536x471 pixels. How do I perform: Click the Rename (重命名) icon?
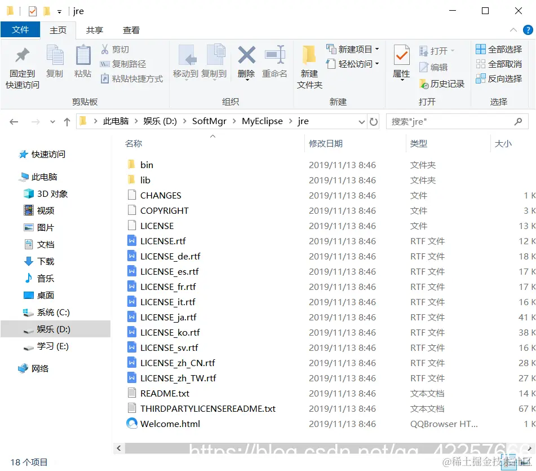click(274, 59)
